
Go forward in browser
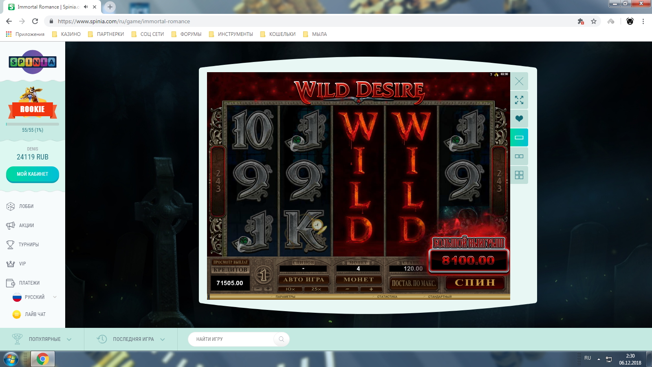pyautogui.click(x=22, y=21)
